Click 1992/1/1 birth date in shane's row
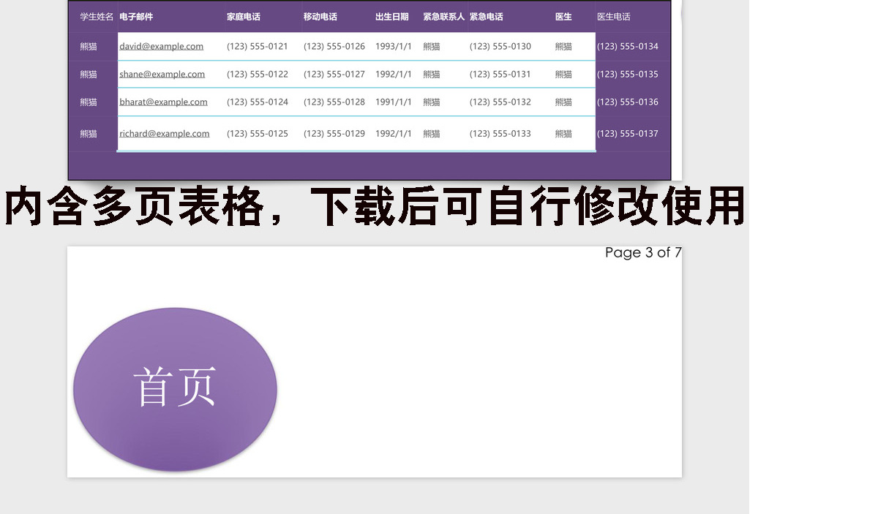 [x=394, y=74]
